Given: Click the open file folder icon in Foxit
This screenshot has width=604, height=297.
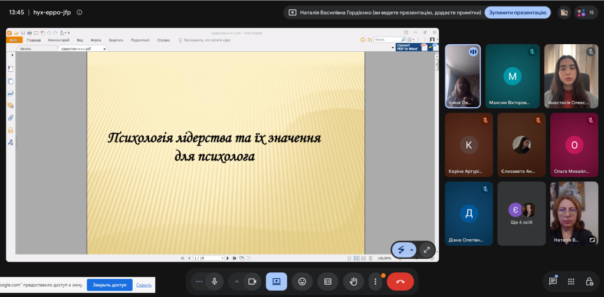Looking at the screenshot, I should pos(16,33).
